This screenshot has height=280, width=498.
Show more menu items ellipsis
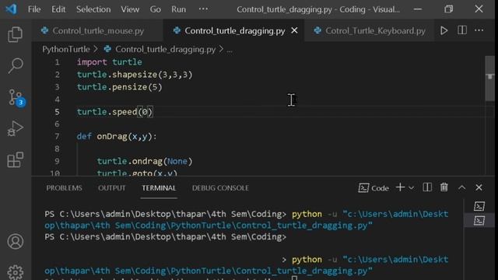pyautogui.click(x=203, y=9)
